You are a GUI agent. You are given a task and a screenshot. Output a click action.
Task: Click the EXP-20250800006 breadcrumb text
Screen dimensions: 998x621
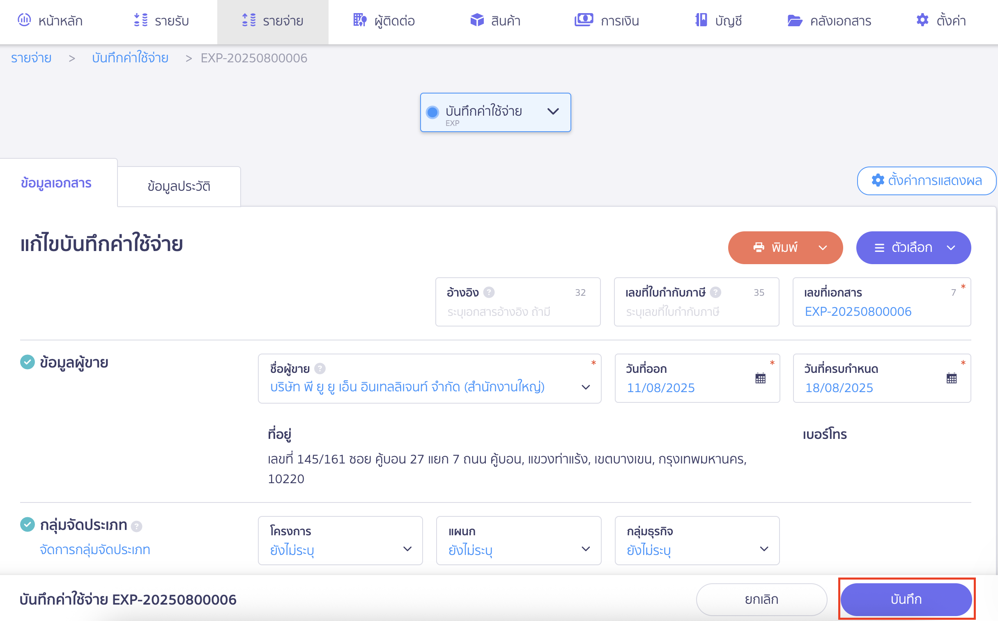point(254,58)
